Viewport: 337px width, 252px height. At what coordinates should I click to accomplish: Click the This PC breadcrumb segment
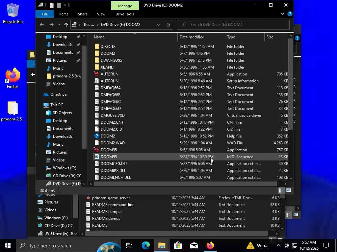point(89,25)
